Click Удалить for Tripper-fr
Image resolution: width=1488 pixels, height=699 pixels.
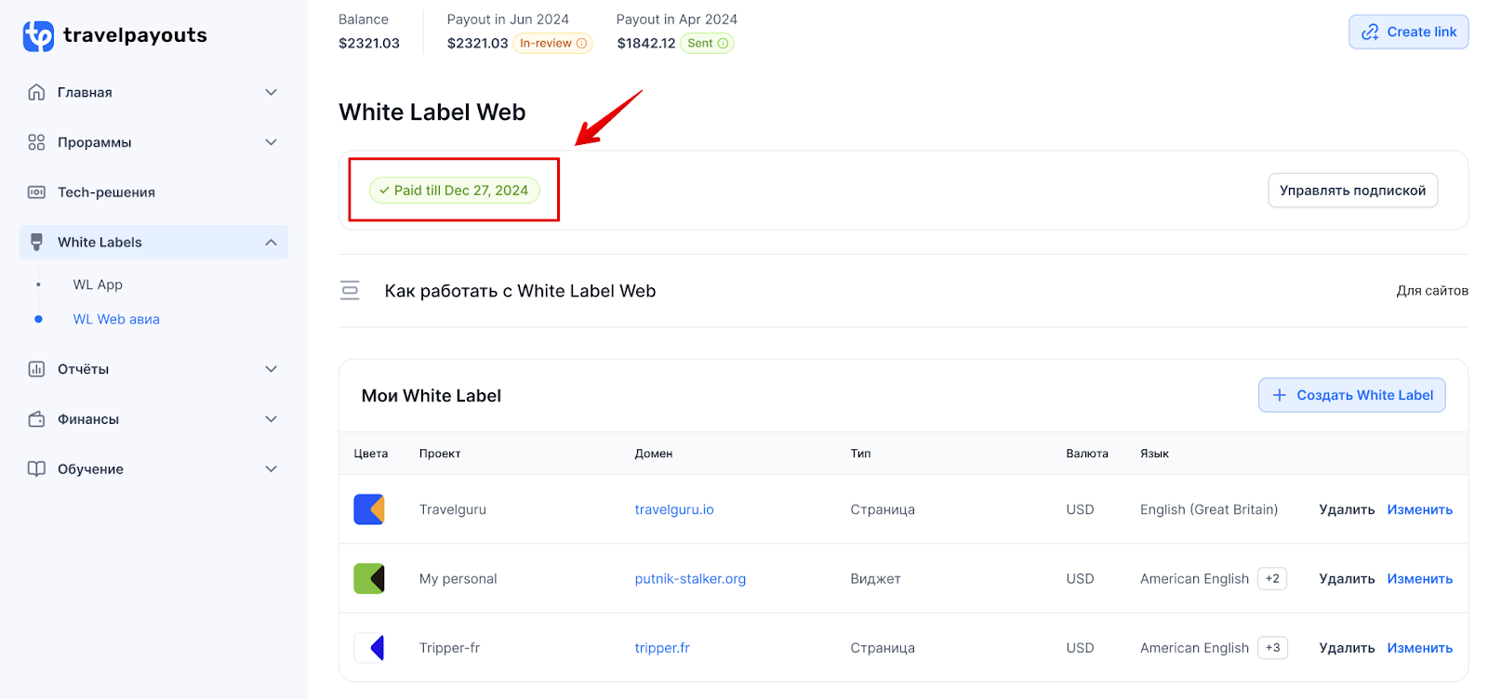pos(1347,648)
